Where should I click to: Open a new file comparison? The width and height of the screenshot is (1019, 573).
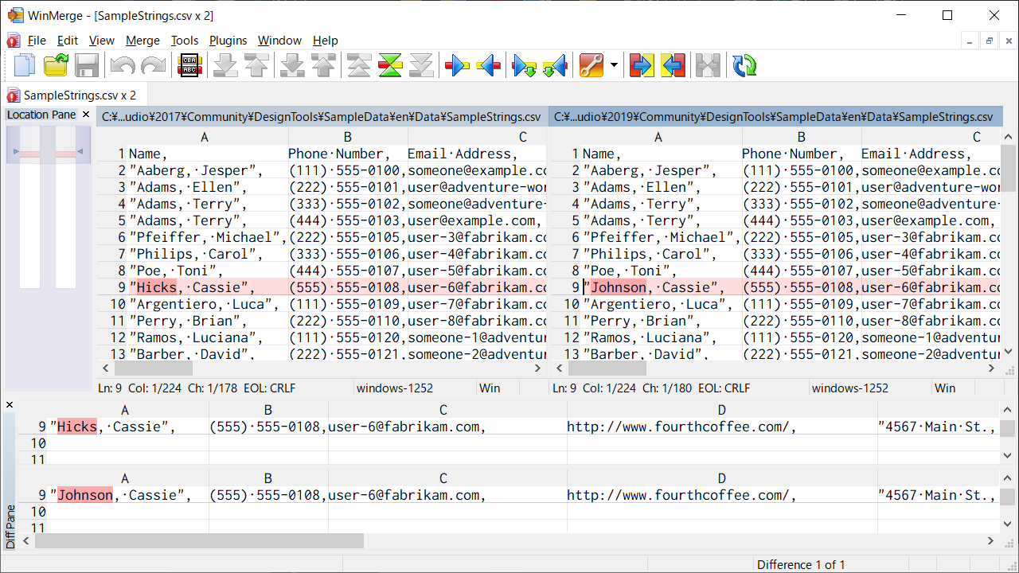[x=24, y=65]
